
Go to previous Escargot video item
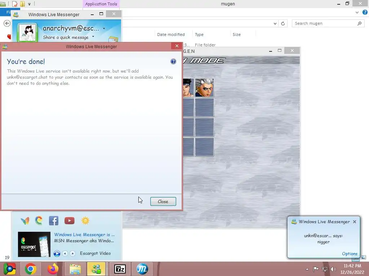[65, 253]
